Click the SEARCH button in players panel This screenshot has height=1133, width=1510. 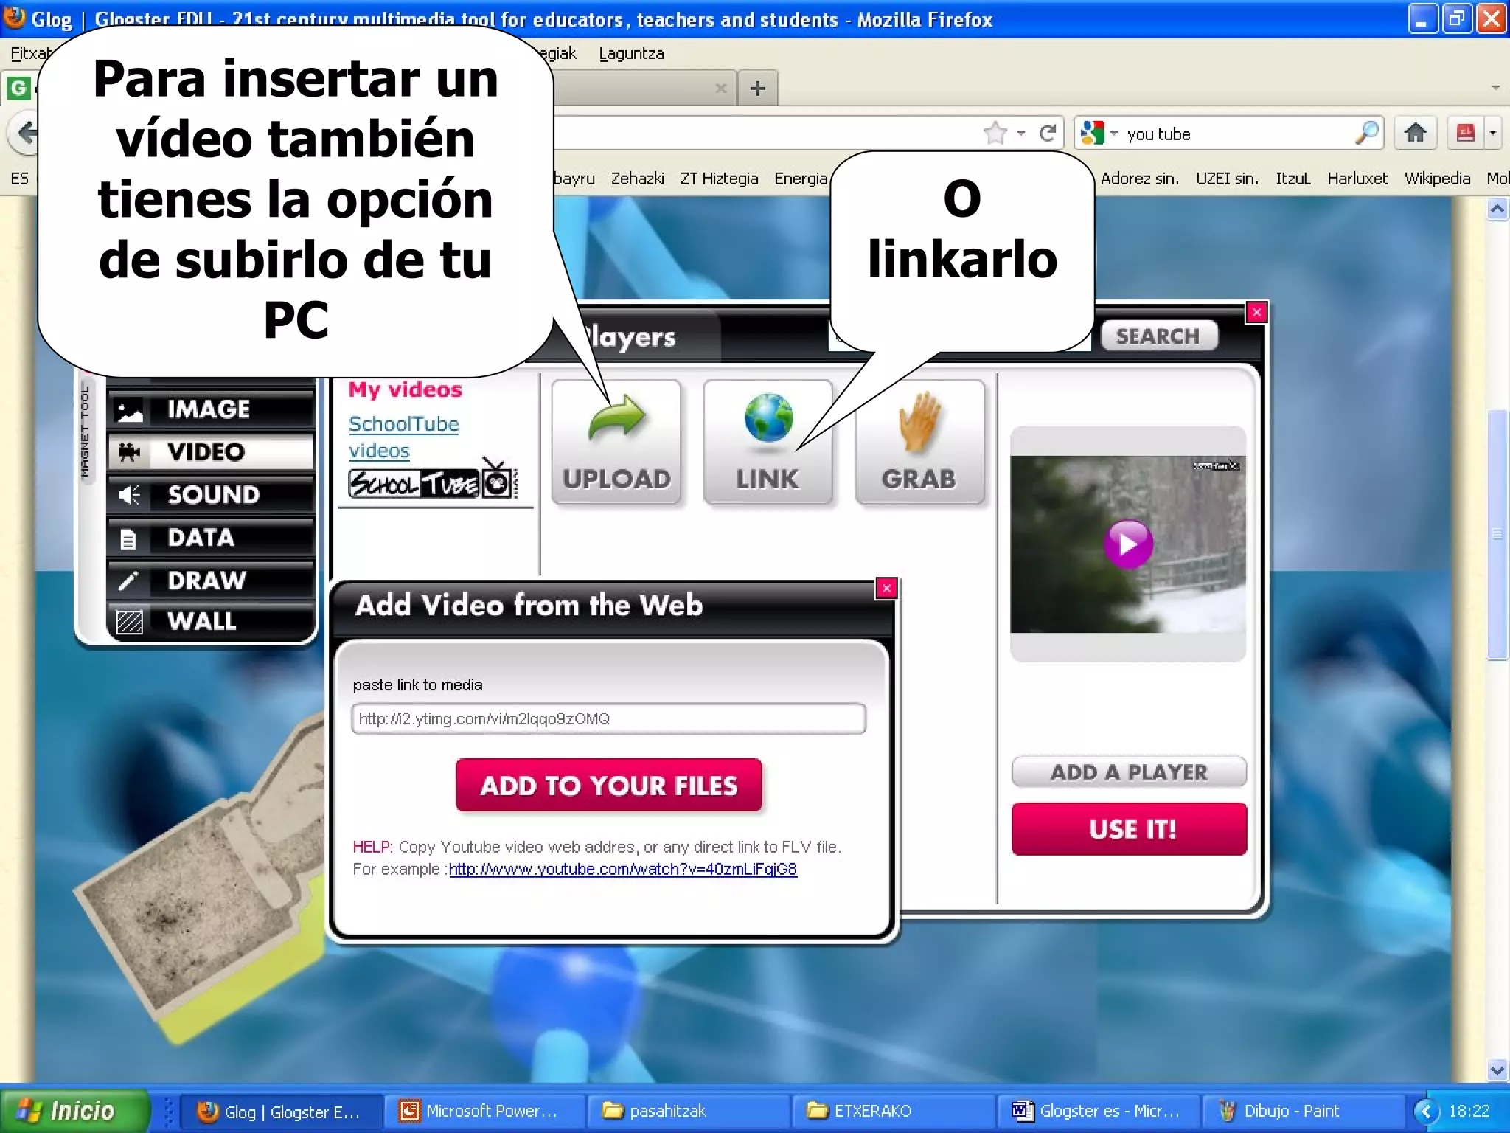click(x=1158, y=336)
